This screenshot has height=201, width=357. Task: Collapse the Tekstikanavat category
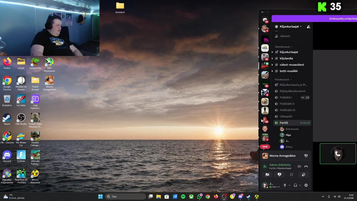[x=283, y=47]
